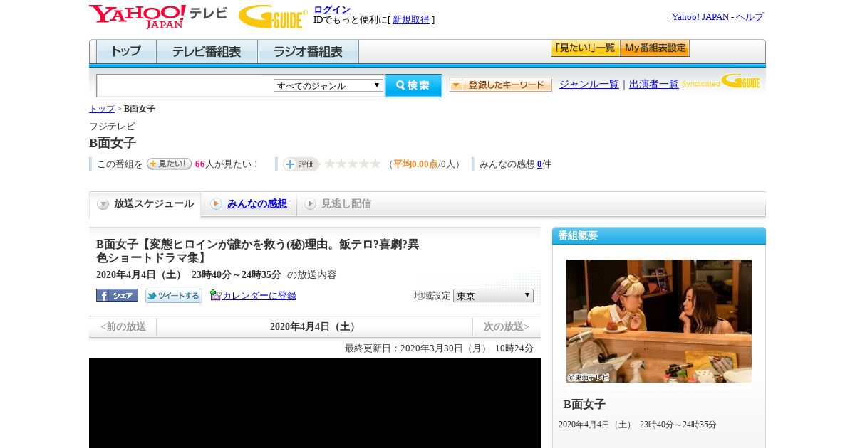Share on Facebook with シェア button
855x448 pixels.
(x=117, y=295)
